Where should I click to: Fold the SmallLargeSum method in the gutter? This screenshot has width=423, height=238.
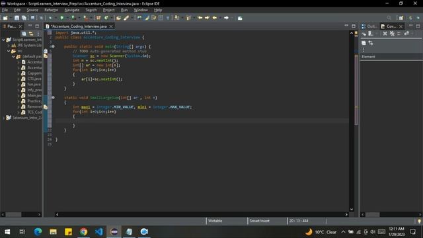[x=53, y=98]
